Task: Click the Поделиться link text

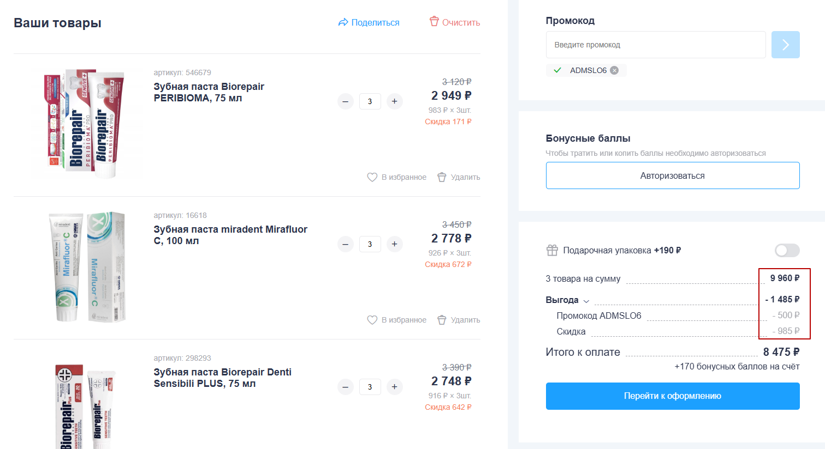Action: (375, 22)
